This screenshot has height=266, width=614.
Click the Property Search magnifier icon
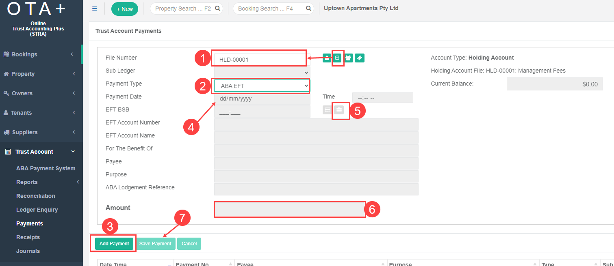217,9
